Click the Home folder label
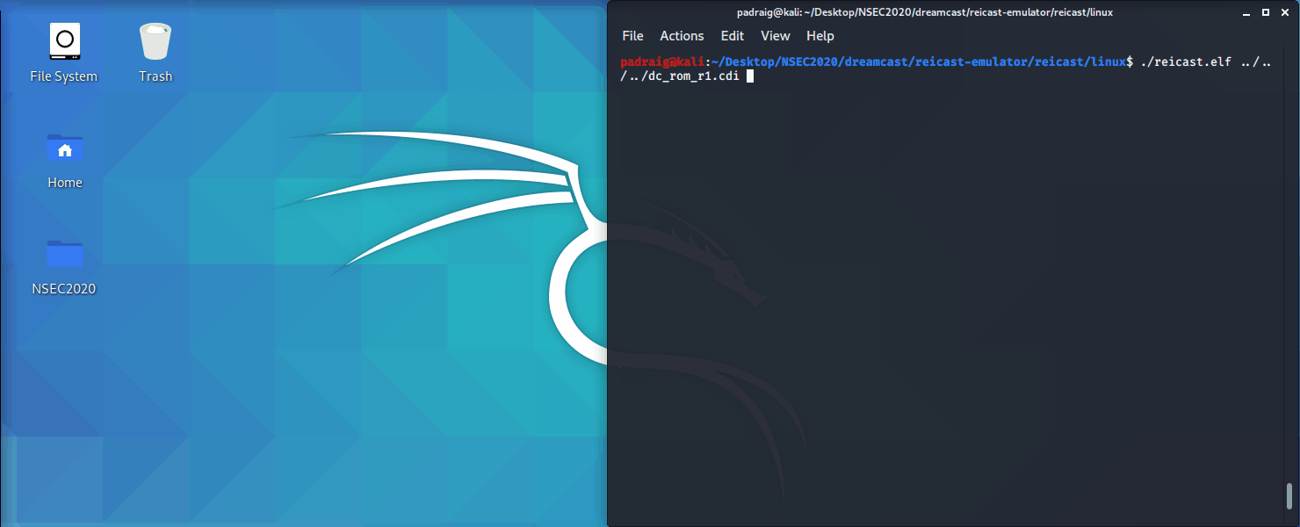Image resolution: width=1300 pixels, height=527 pixels. pyautogui.click(x=65, y=183)
